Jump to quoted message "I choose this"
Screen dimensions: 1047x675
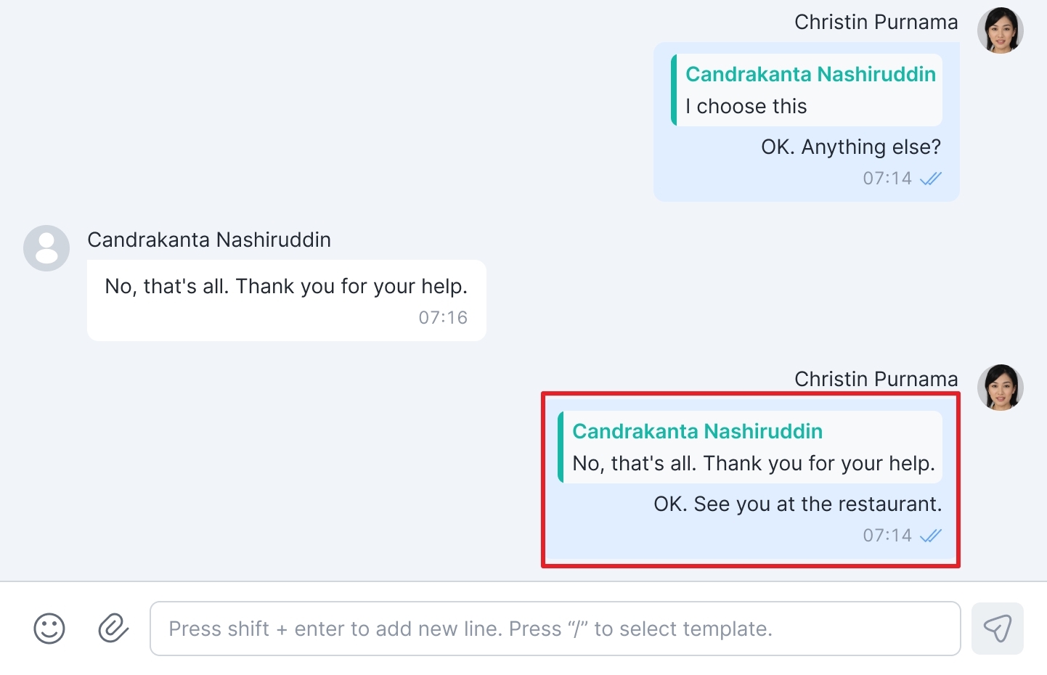coord(807,90)
